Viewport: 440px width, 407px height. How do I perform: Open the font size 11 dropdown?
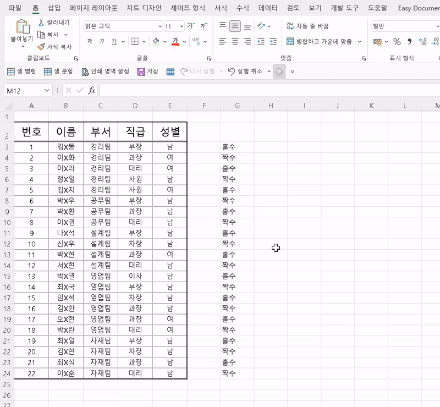tap(182, 26)
